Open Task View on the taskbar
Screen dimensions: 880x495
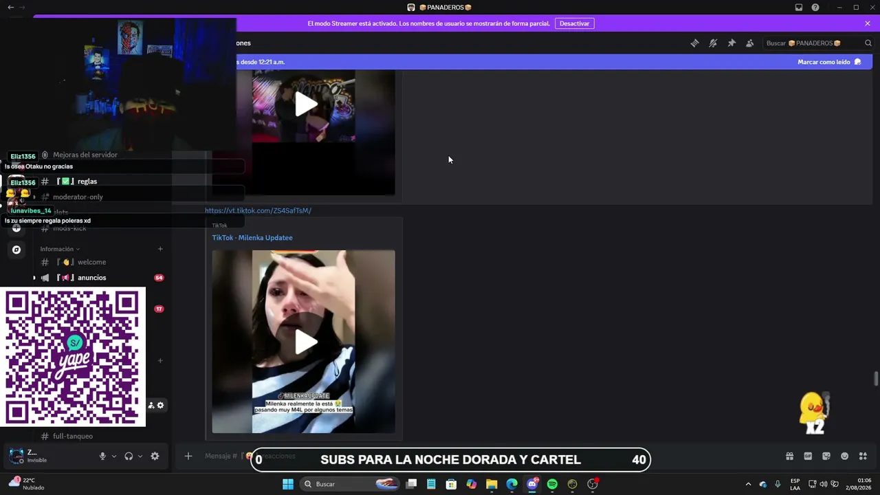point(411,484)
